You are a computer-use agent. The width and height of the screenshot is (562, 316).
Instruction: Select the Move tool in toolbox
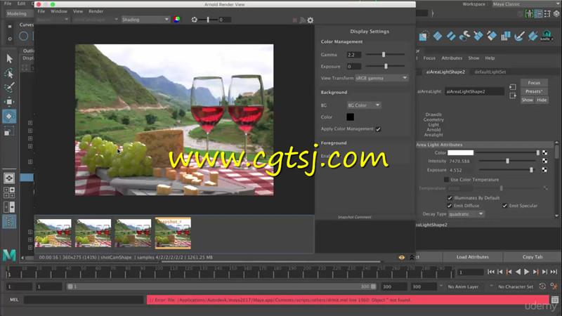[9, 102]
